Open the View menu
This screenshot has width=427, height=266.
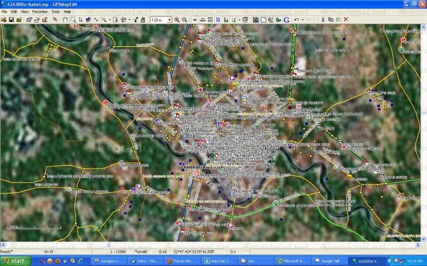tap(24, 12)
